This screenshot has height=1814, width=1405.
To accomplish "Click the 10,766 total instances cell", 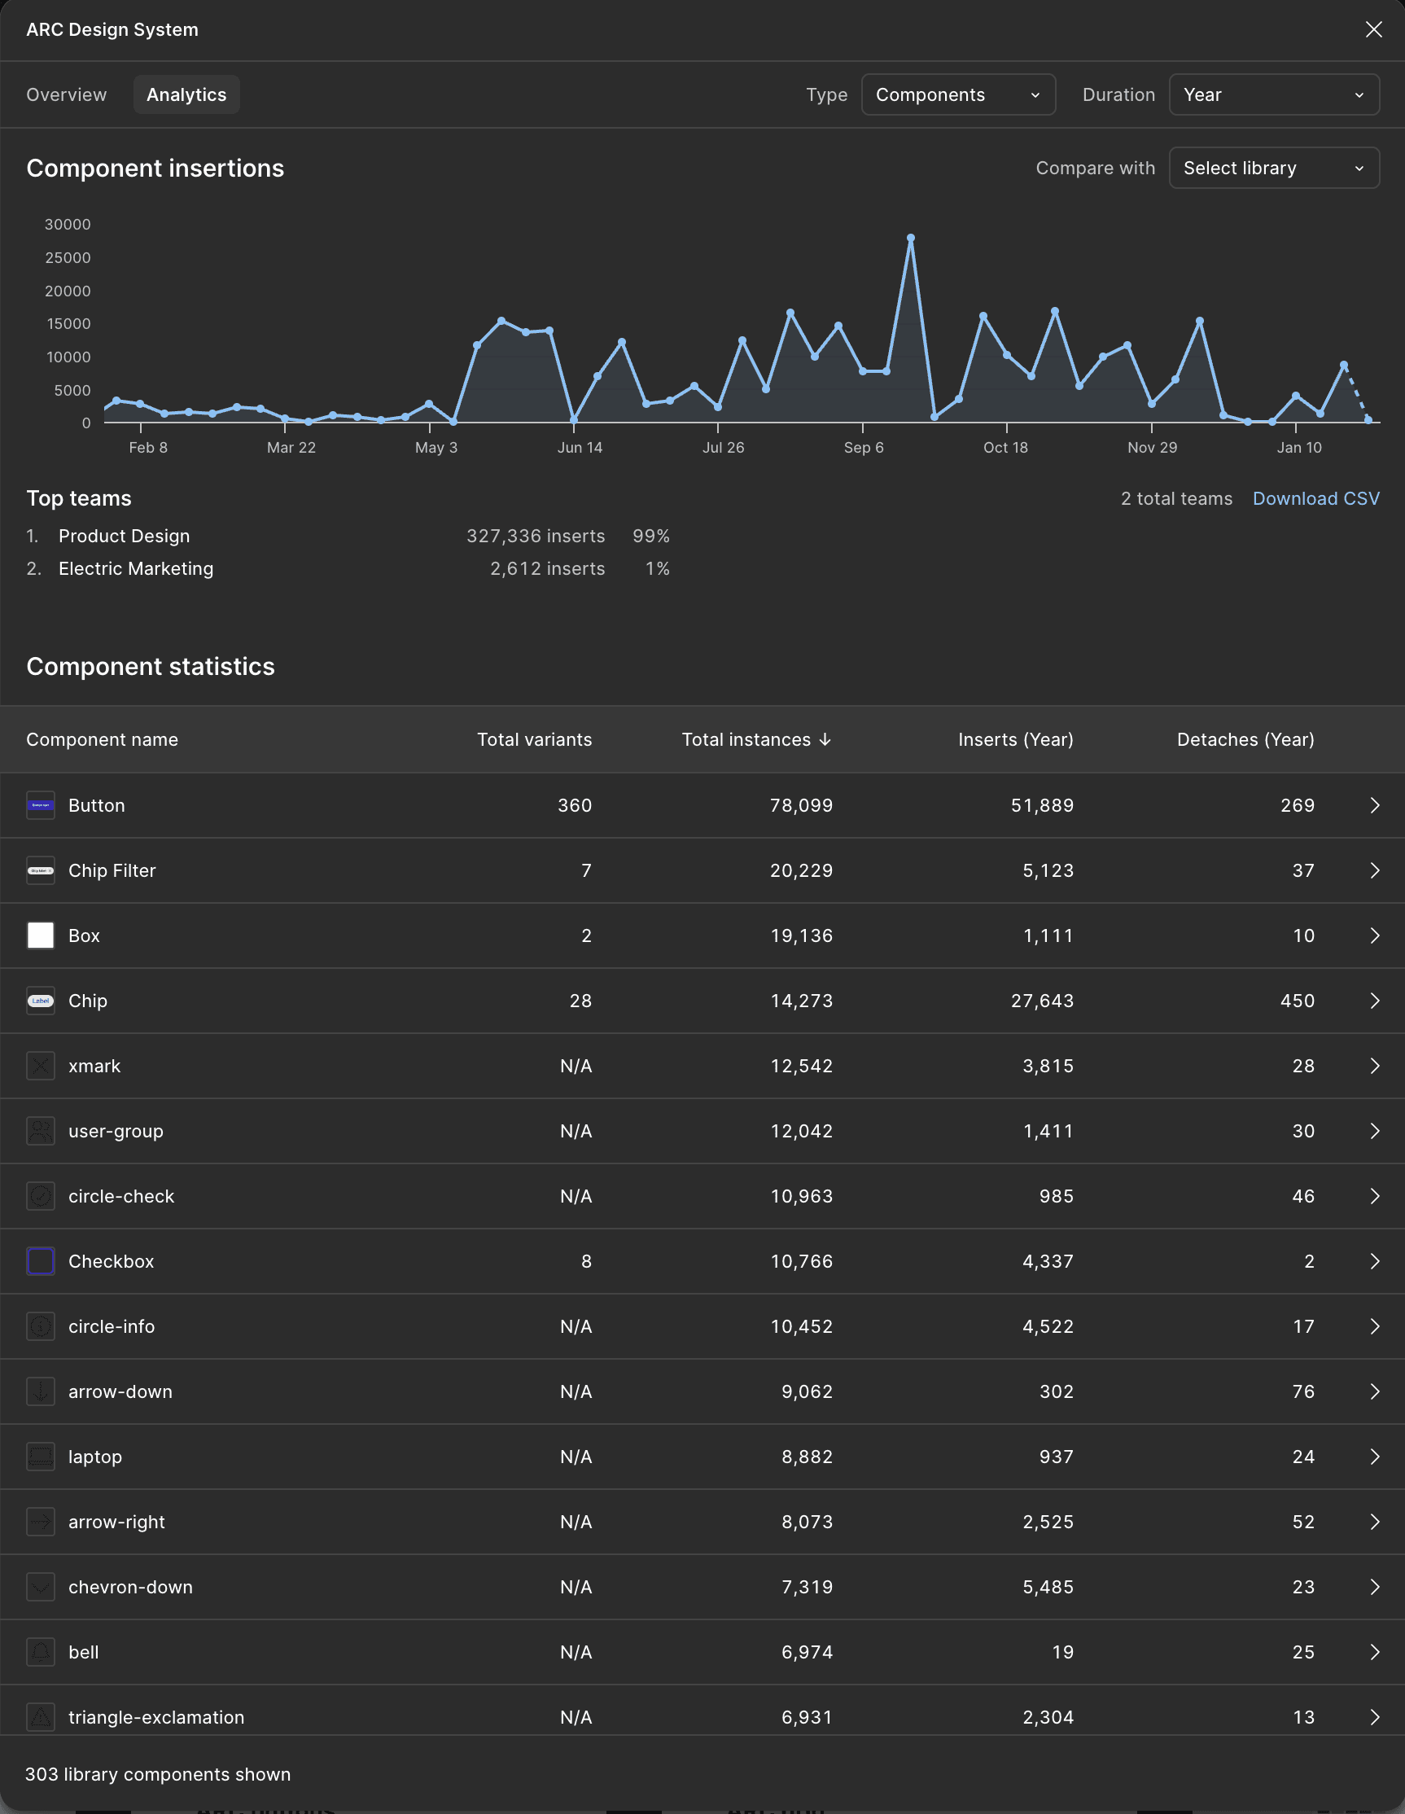I will (x=800, y=1261).
